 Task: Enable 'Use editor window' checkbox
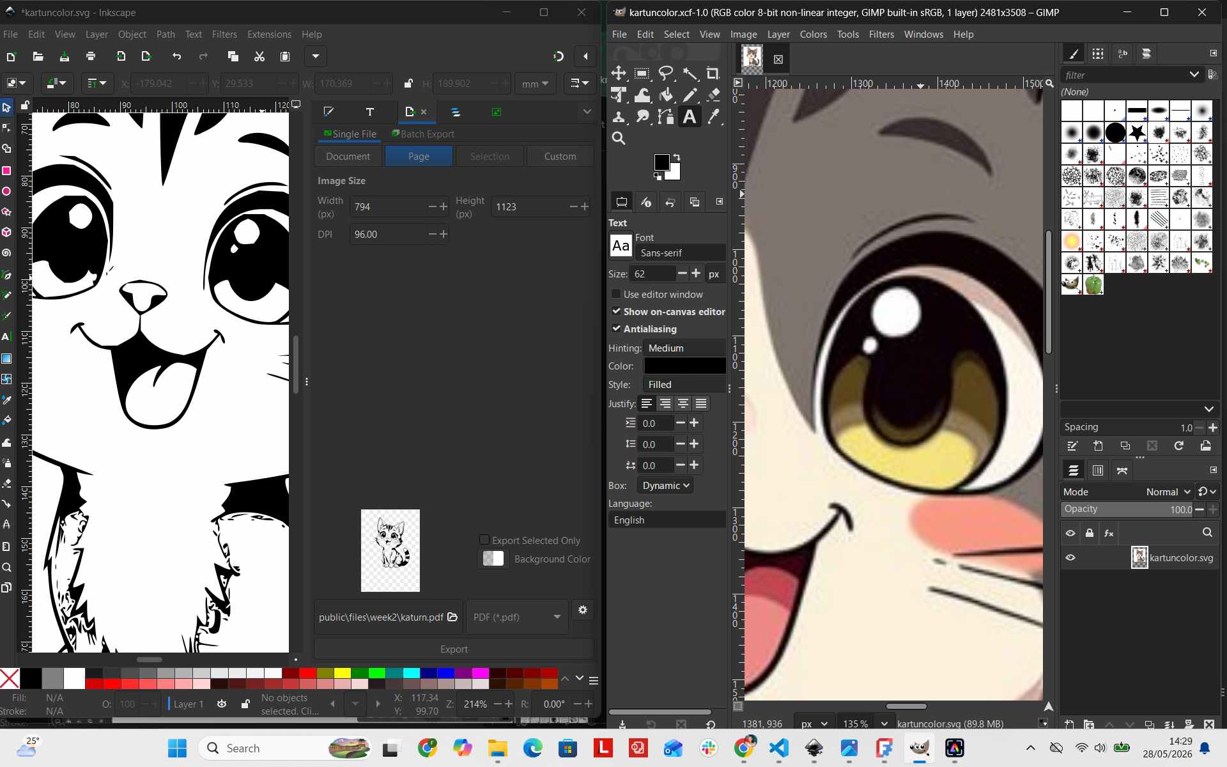pos(616,294)
